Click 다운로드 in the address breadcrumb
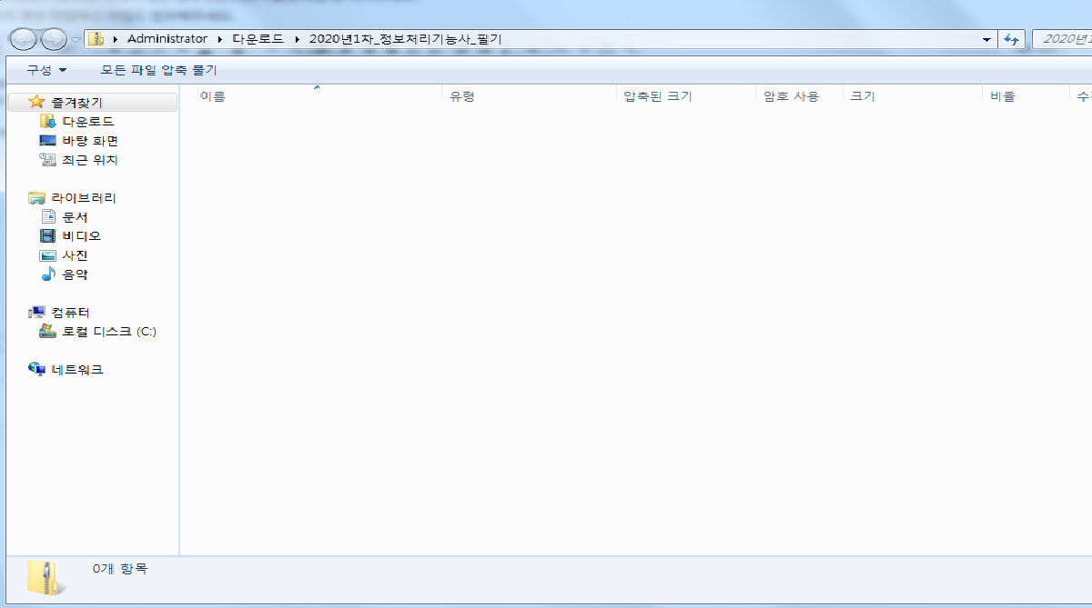Viewport: 1092px width, 608px height. tap(258, 39)
